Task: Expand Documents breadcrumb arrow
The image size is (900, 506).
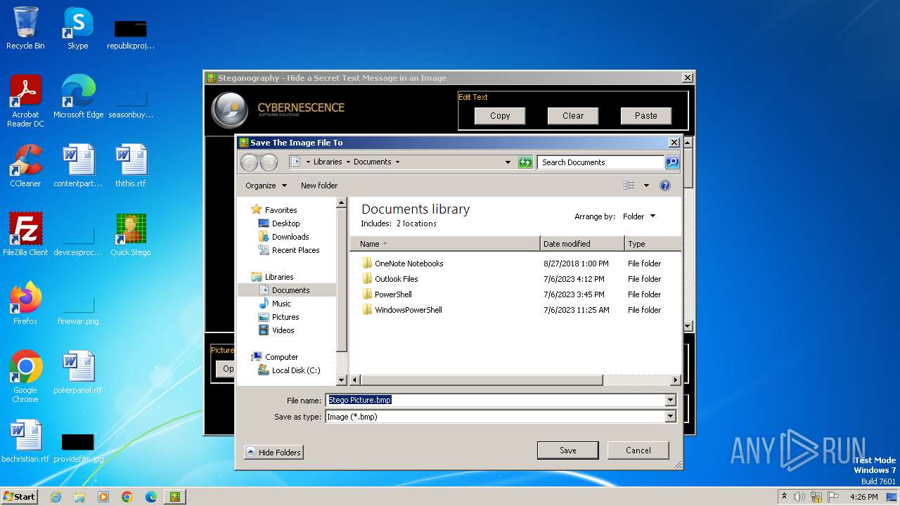Action: pyautogui.click(x=397, y=162)
